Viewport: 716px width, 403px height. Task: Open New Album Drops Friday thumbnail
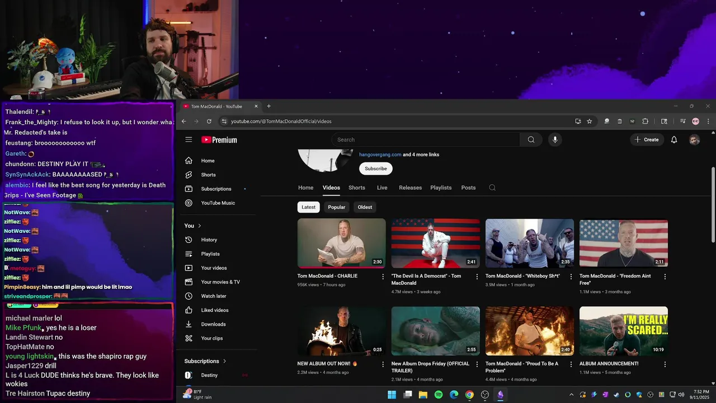point(436,331)
